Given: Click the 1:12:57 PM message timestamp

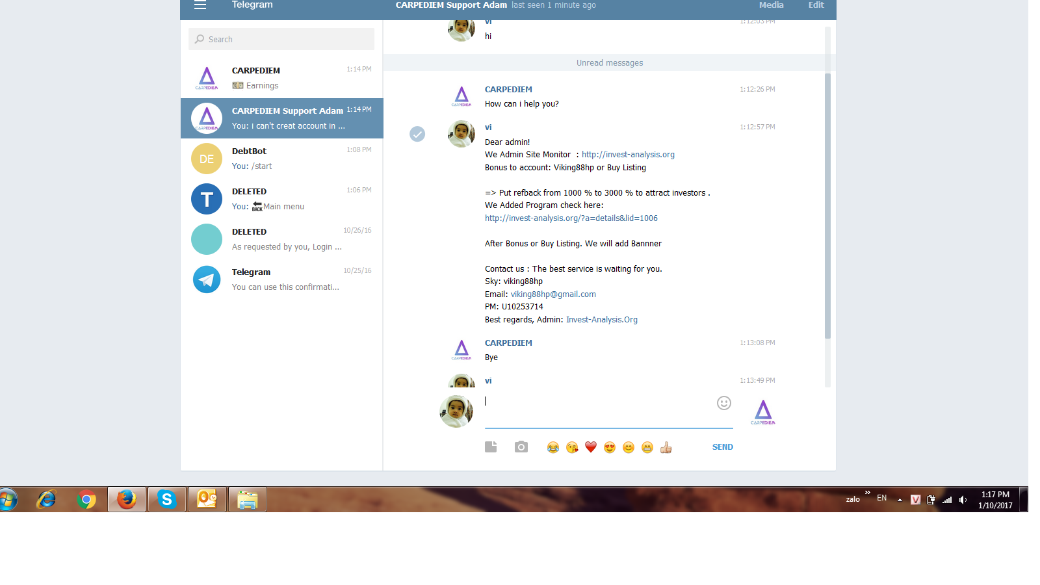Looking at the screenshot, I should (x=757, y=127).
